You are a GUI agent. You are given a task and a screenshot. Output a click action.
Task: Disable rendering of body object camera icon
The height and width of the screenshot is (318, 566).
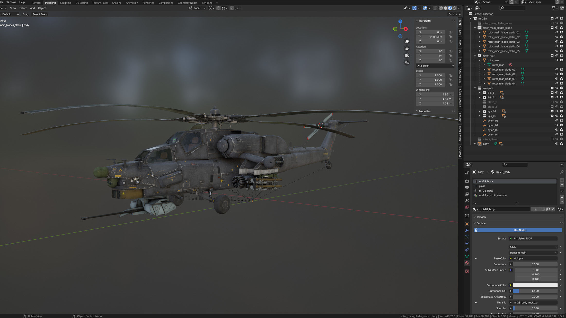(561, 144)
